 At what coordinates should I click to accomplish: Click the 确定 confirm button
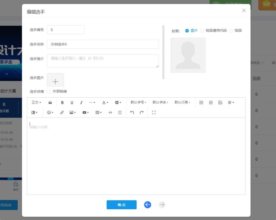(121, 205)
